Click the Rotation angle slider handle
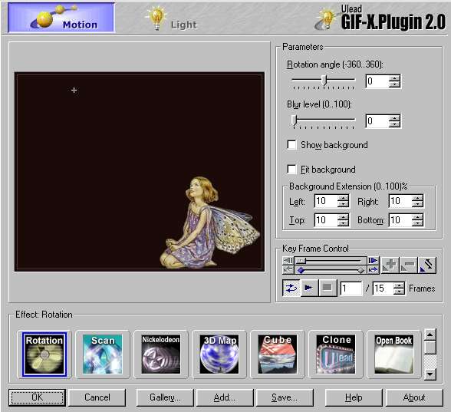Viewport: 451px width, 412px height. tap(324, 80)
